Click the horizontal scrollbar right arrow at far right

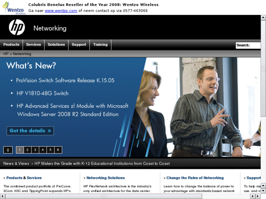(x=258, y=196)
